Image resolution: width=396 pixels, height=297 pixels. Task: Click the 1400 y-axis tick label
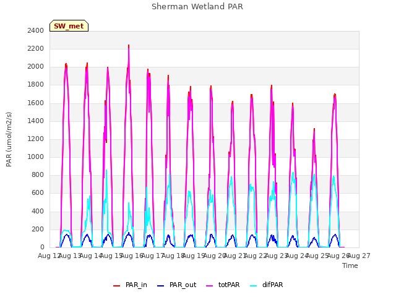(x=36, y=121)
